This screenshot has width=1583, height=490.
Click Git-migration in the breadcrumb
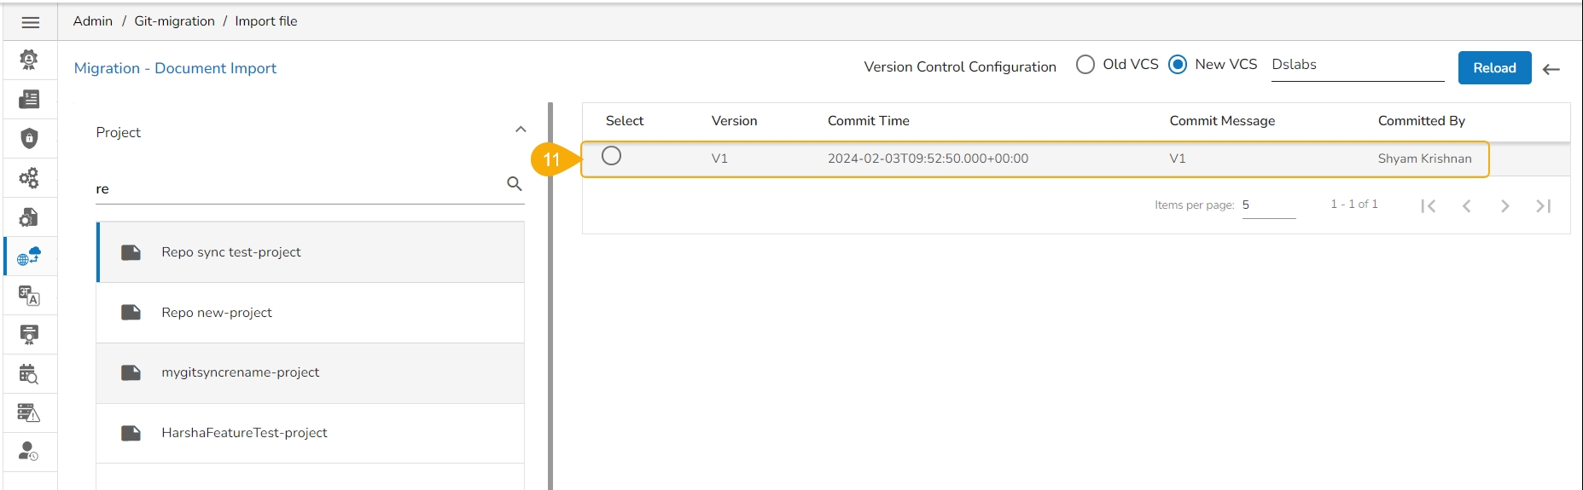174,21
